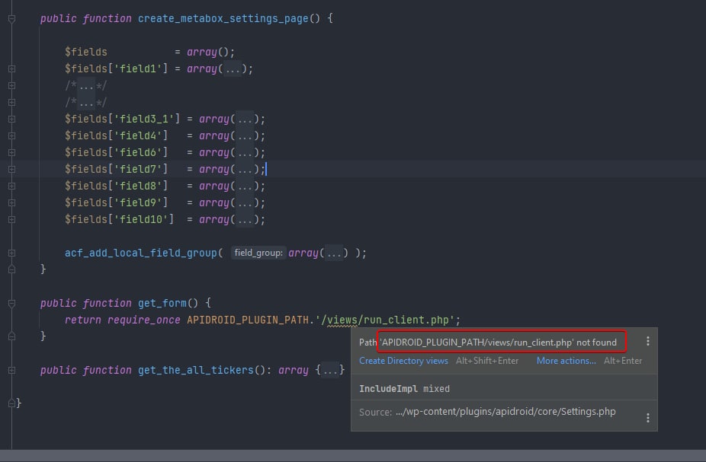Click IncludeImpl mixed text in tooltip

pos(404,389)
